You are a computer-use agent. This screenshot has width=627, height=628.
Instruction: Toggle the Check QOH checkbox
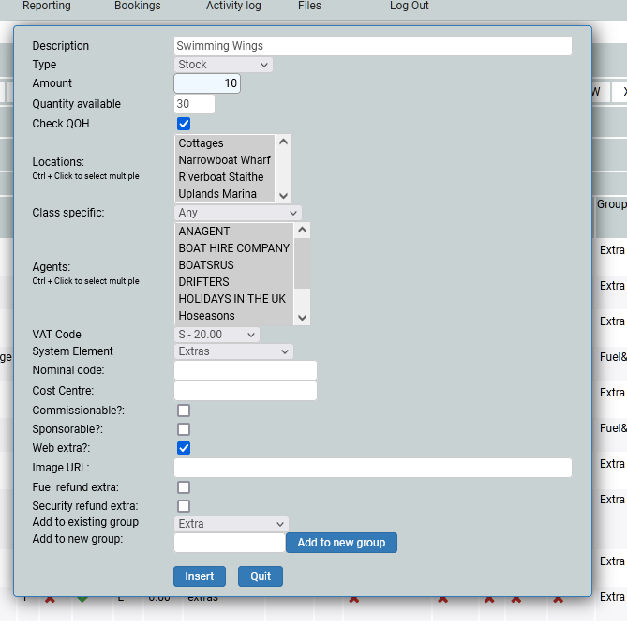[184, 124]
